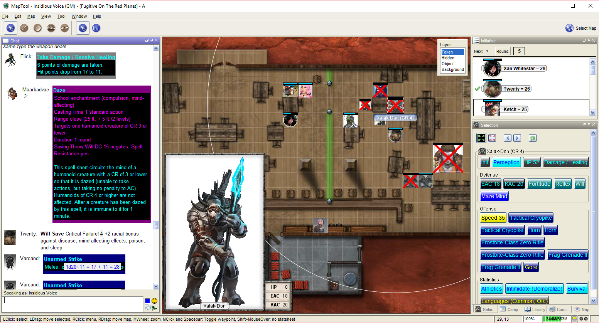Open the File menu
The width and height of the screenshot is (599, 323).
tap(5, 16)
